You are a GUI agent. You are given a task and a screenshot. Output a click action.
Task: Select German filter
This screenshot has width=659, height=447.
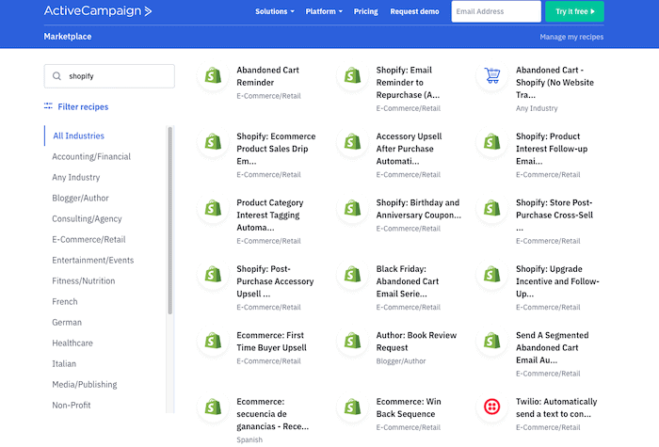pos(67,322)
